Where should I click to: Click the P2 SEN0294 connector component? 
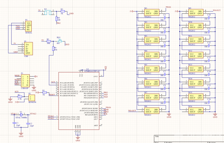32,98
